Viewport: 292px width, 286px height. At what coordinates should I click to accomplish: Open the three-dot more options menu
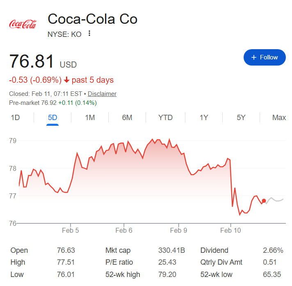(x=89, y=34)
